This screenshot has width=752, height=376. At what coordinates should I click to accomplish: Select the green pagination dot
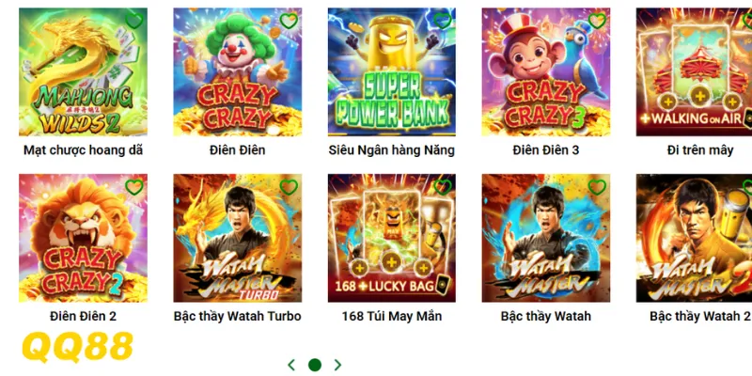[315, 365]
